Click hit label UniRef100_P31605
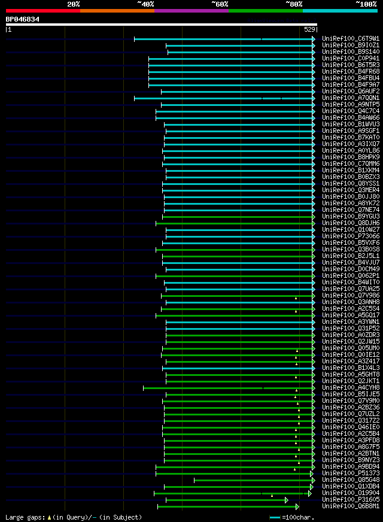 pyautogui.click(x=351, y=500)
